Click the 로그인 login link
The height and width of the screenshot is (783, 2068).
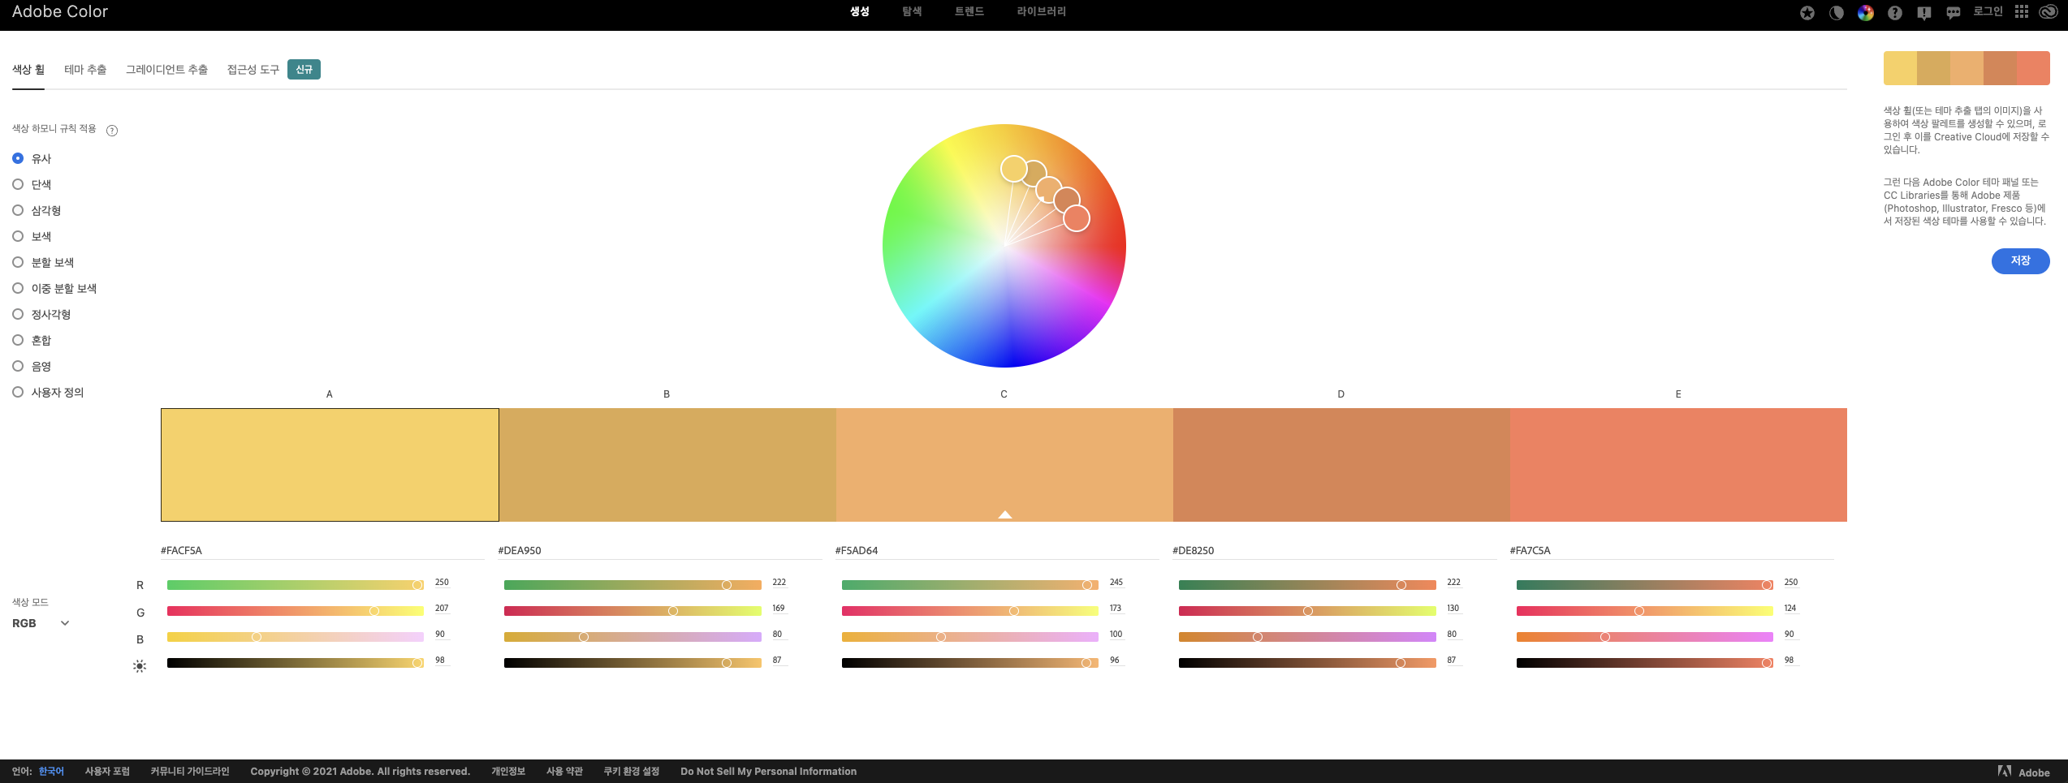(x=1988, y=11)
